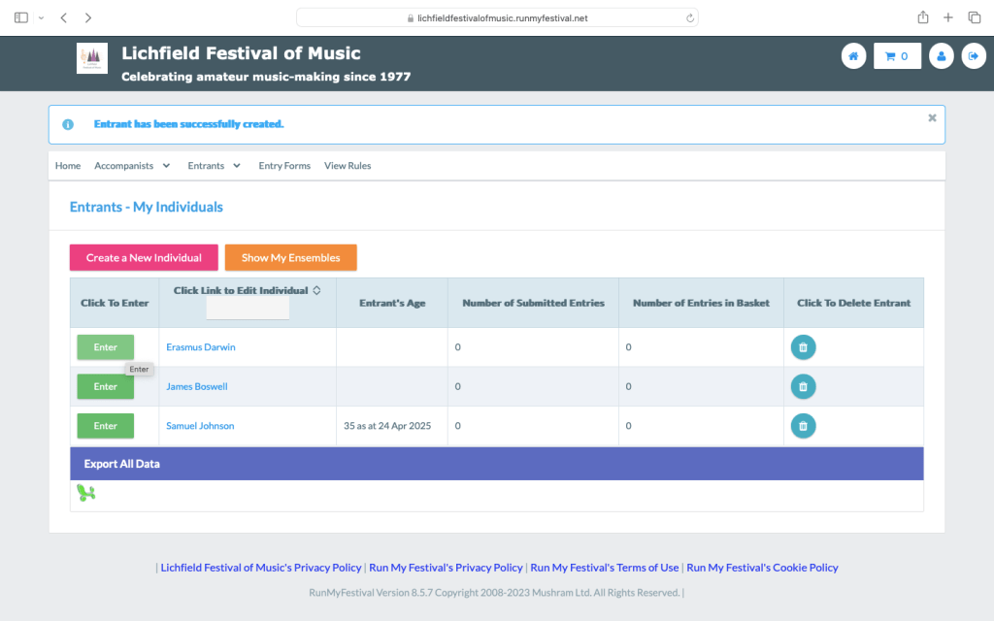Open the user account profile icon
The width and height of the screenshot is (994, 621).
click(940, 56)
